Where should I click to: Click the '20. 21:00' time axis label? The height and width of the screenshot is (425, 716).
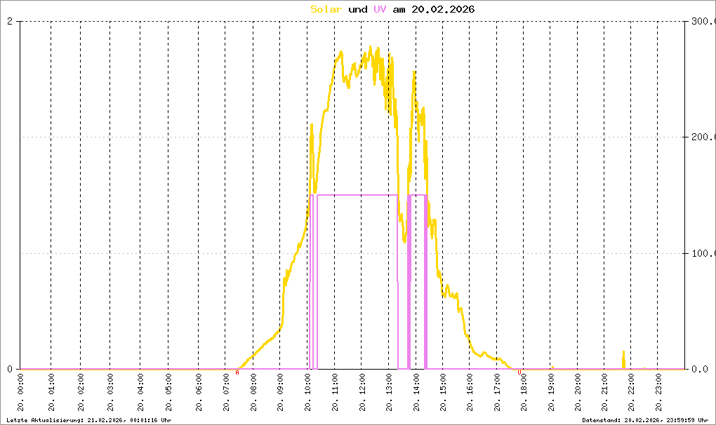tap(604, 393)
